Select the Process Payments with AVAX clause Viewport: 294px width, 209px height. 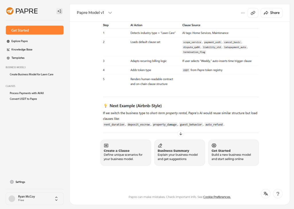click(27, 93)
